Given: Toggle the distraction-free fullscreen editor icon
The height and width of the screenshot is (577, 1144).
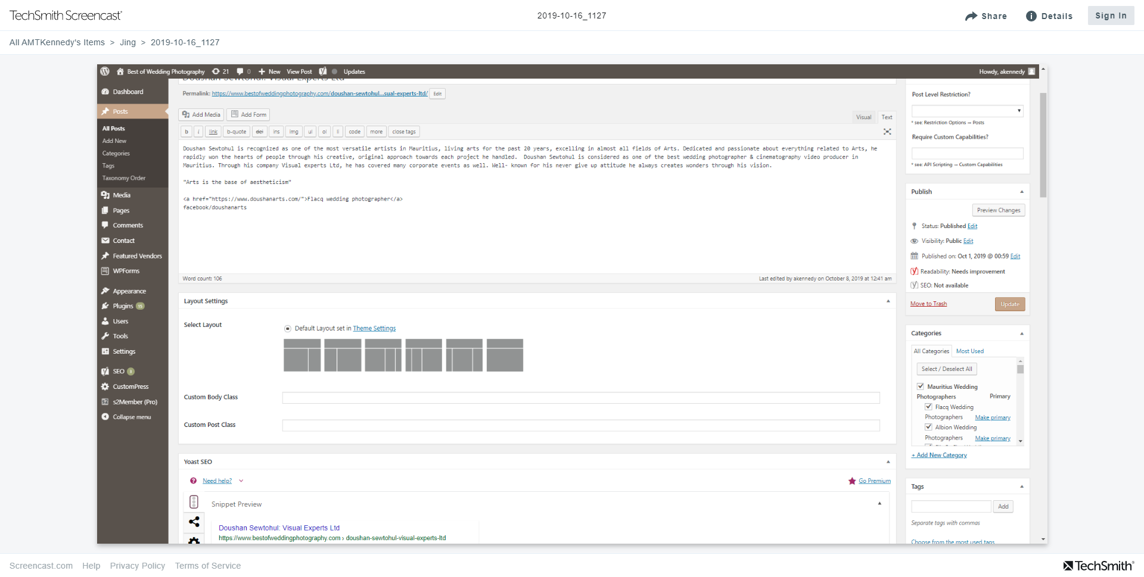Looking at the screenshot, I should click(887, 132).
